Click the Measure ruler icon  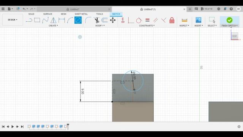point(185,20)
